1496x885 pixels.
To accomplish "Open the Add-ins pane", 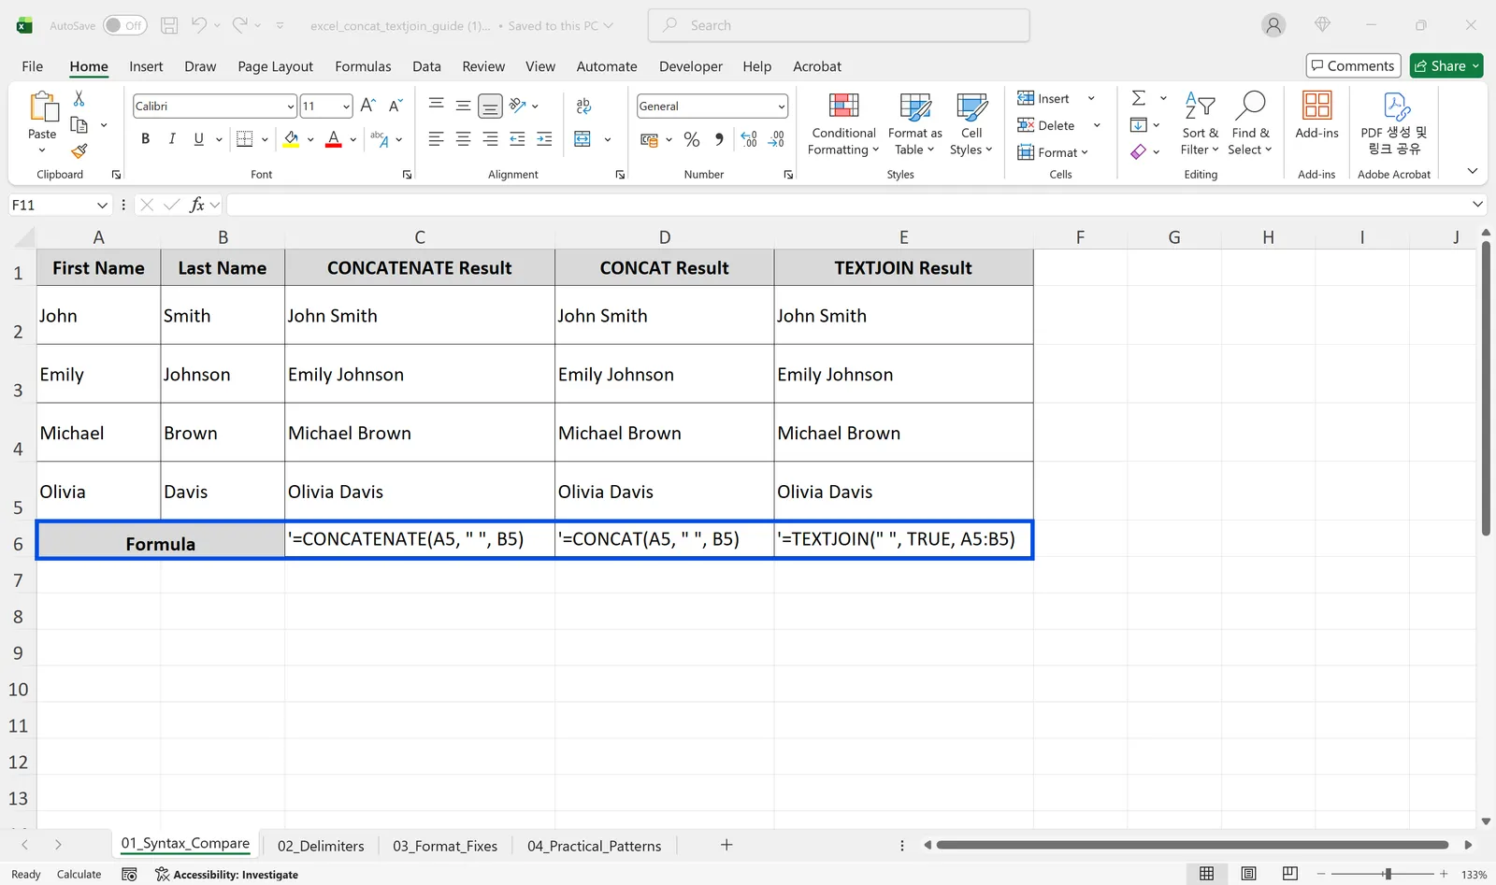I will (x=1316, y=117).
